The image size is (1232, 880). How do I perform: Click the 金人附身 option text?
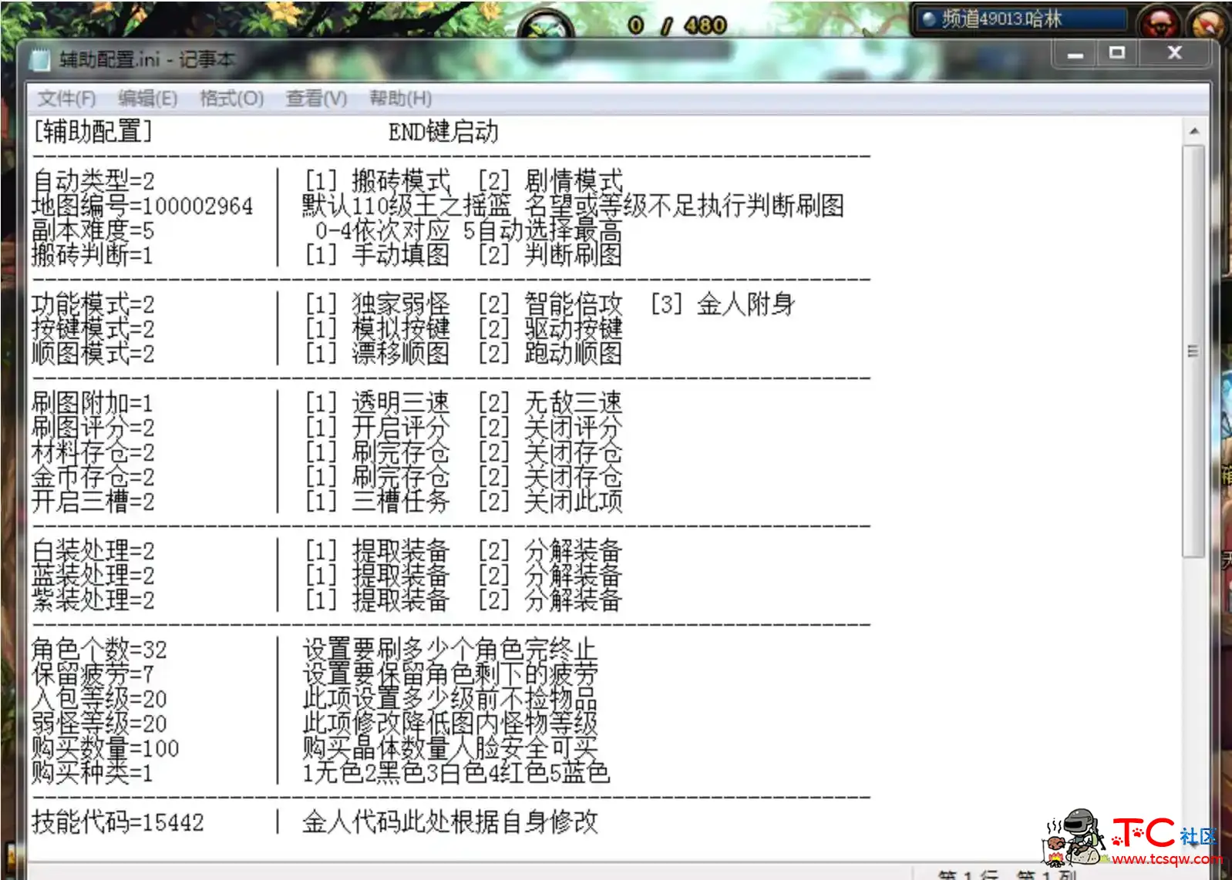click(x=746, y=304)
